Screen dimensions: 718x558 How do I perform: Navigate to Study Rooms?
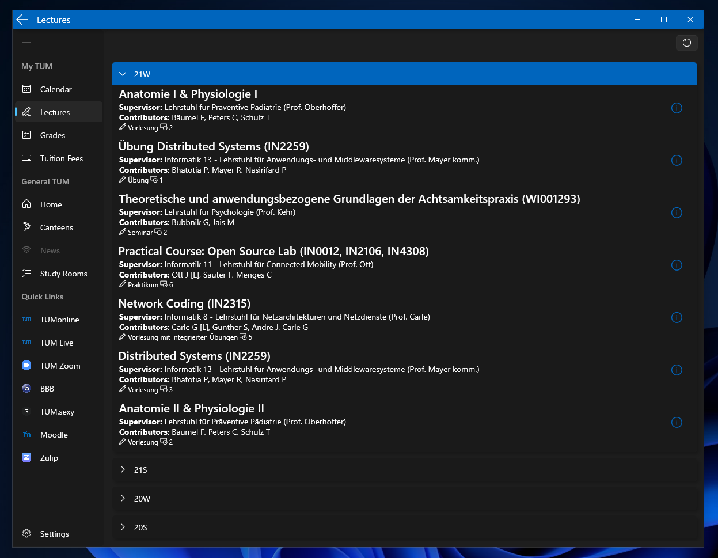coord(59,273)
